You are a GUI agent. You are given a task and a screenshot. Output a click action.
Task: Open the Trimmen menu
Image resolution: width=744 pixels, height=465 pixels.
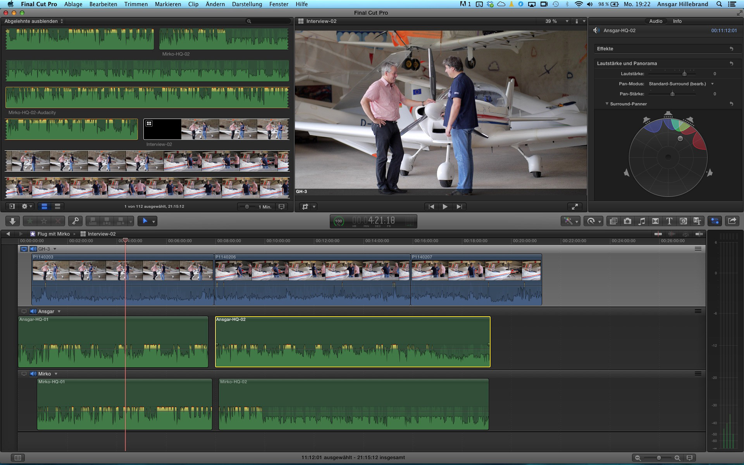click(136, 4)
